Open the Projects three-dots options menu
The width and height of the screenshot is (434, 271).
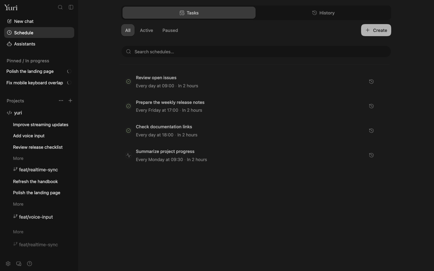click(x=61, y=101)
